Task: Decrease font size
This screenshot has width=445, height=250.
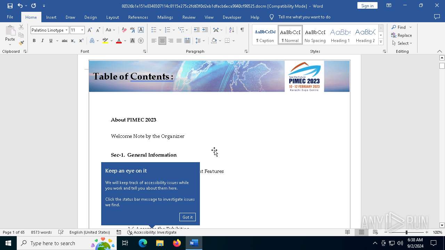Action: [x=98, y=30]
